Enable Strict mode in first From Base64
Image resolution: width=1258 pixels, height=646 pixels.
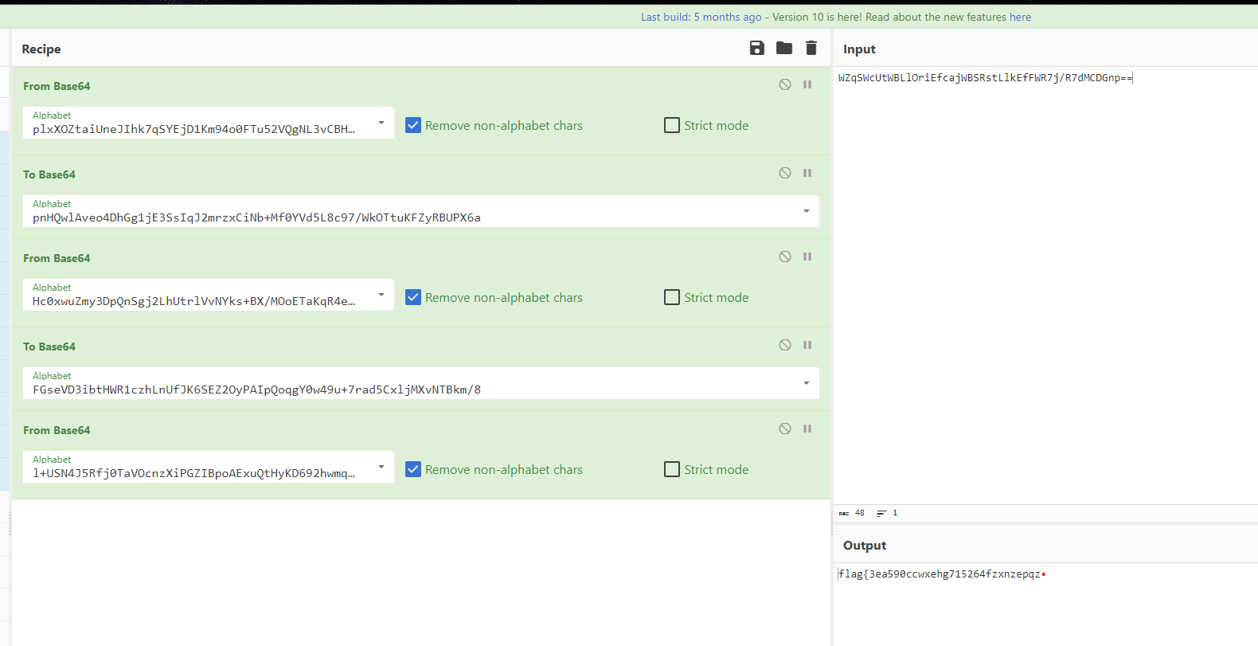point(672,125)
